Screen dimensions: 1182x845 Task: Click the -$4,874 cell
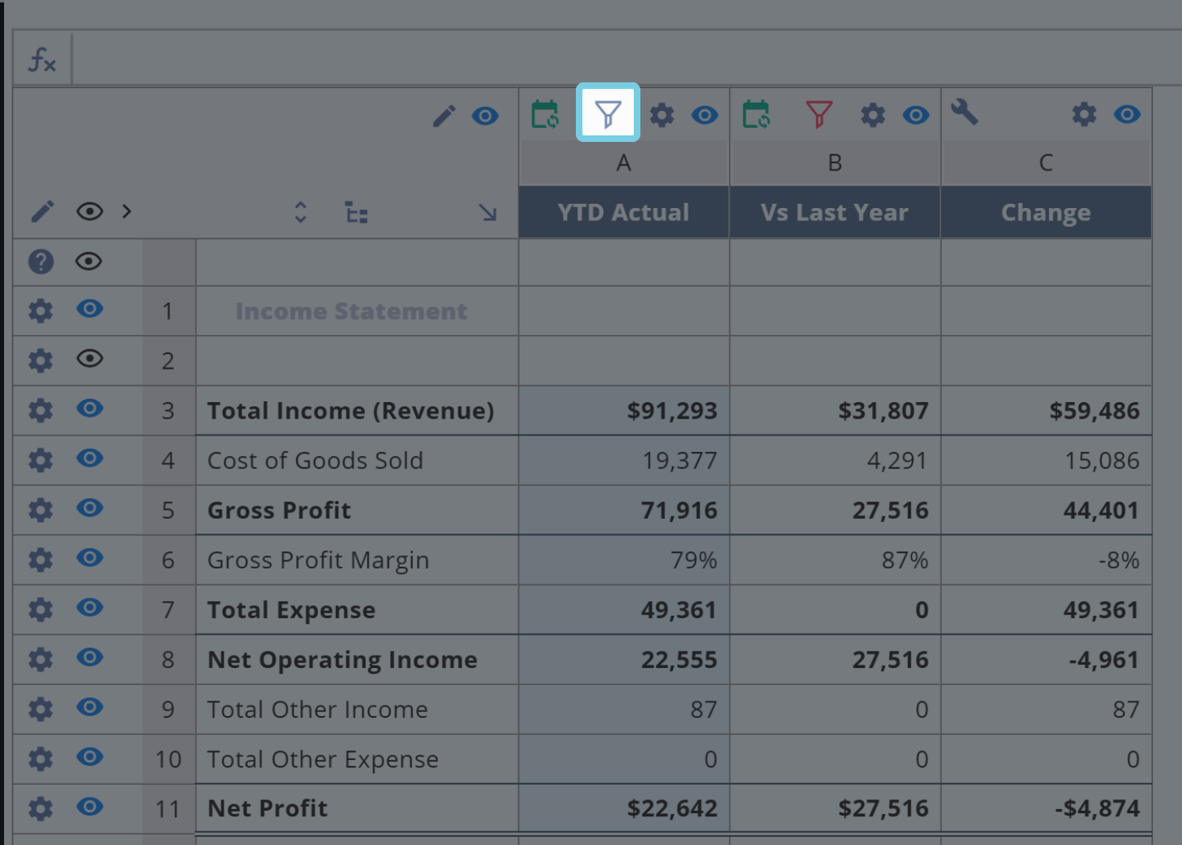pos(1047,808)
